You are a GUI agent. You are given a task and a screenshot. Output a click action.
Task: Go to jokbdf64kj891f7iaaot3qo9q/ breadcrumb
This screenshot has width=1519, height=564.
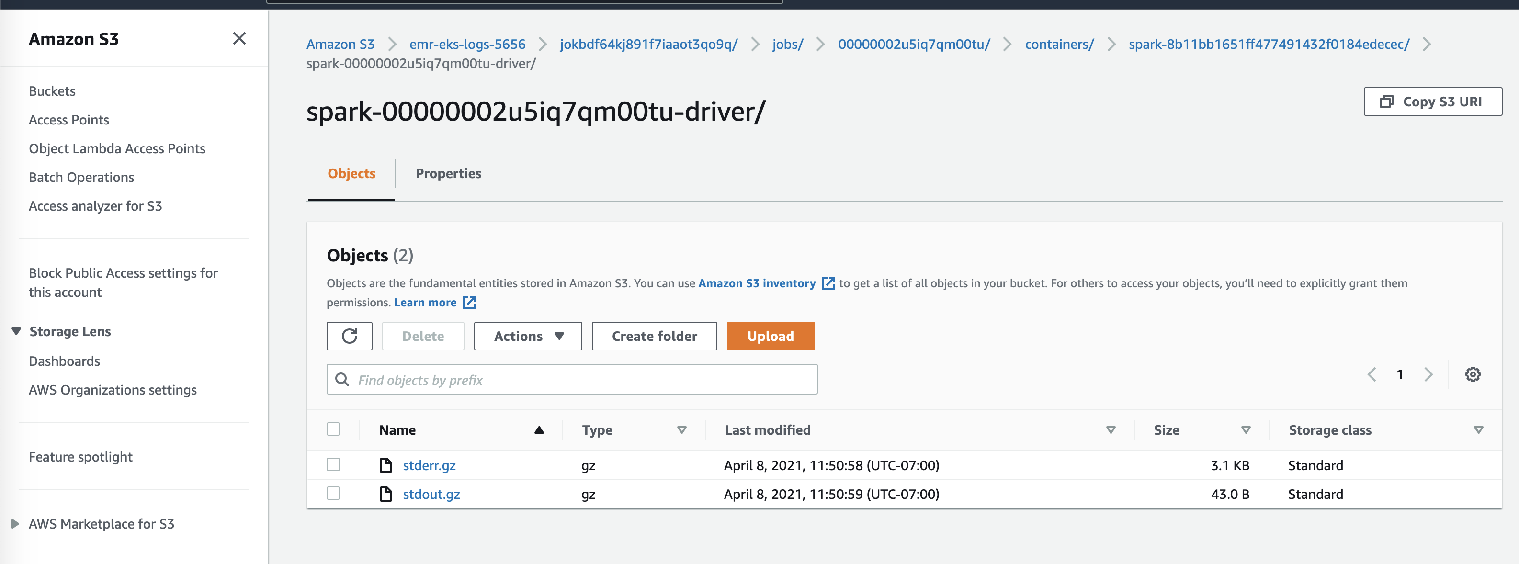(648, 44)
